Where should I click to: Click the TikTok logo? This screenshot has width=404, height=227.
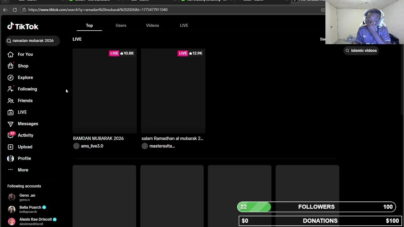(x=23, y=26)
